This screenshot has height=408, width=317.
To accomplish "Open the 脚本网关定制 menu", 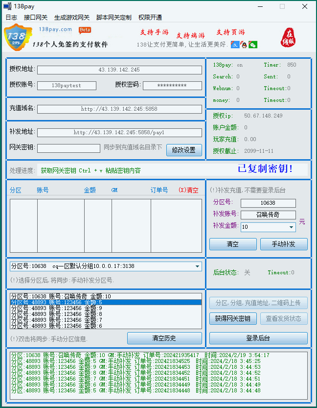I will [x=114, y=18].
